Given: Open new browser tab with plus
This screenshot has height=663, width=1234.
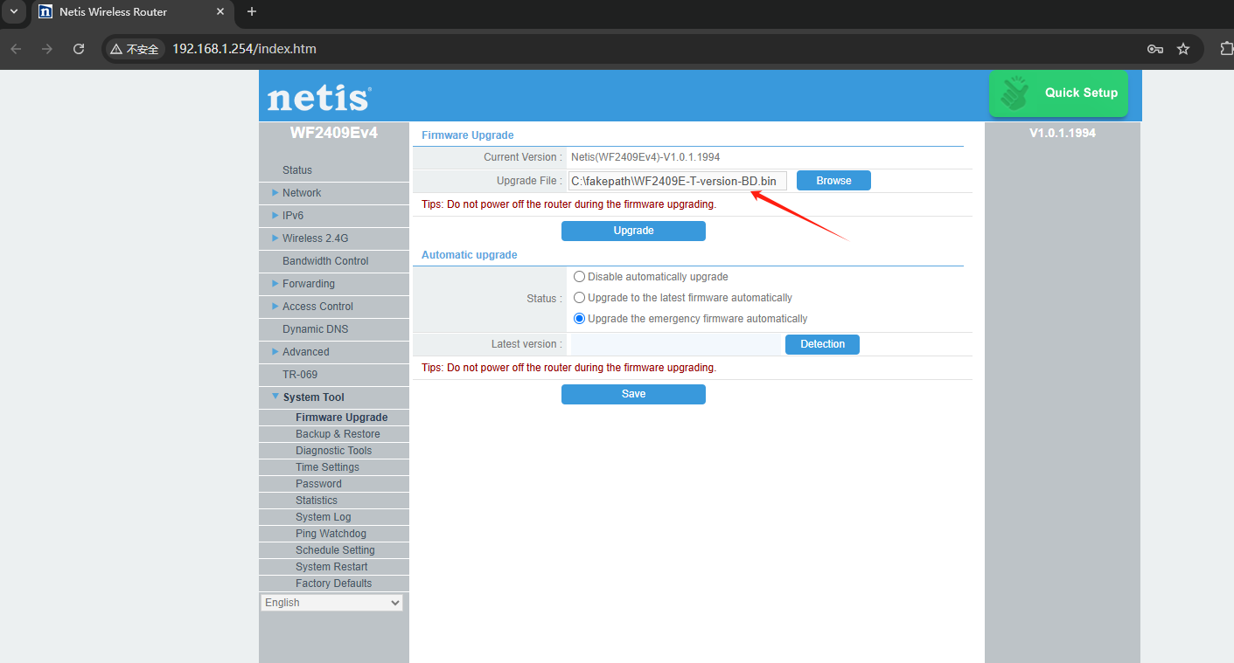Looking at the screenshot, I should click(252, 12).
